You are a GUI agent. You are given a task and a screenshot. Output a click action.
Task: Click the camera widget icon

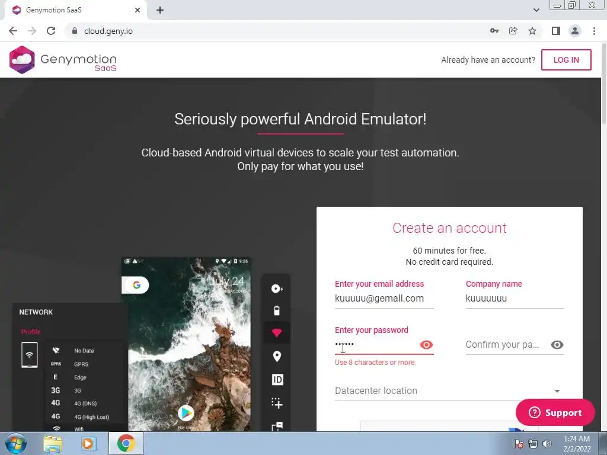pos(277,289)
